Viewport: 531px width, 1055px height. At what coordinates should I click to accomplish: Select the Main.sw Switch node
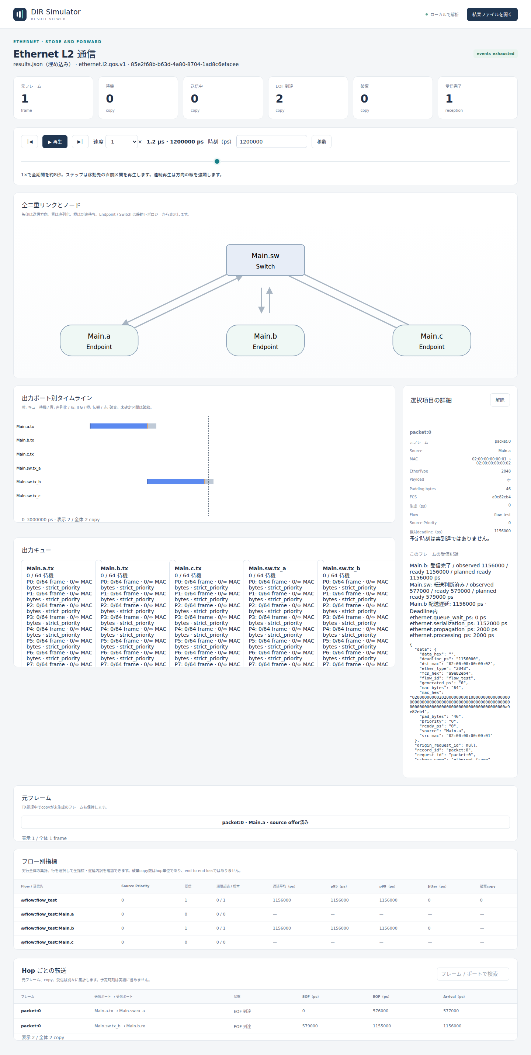[265, 260]
